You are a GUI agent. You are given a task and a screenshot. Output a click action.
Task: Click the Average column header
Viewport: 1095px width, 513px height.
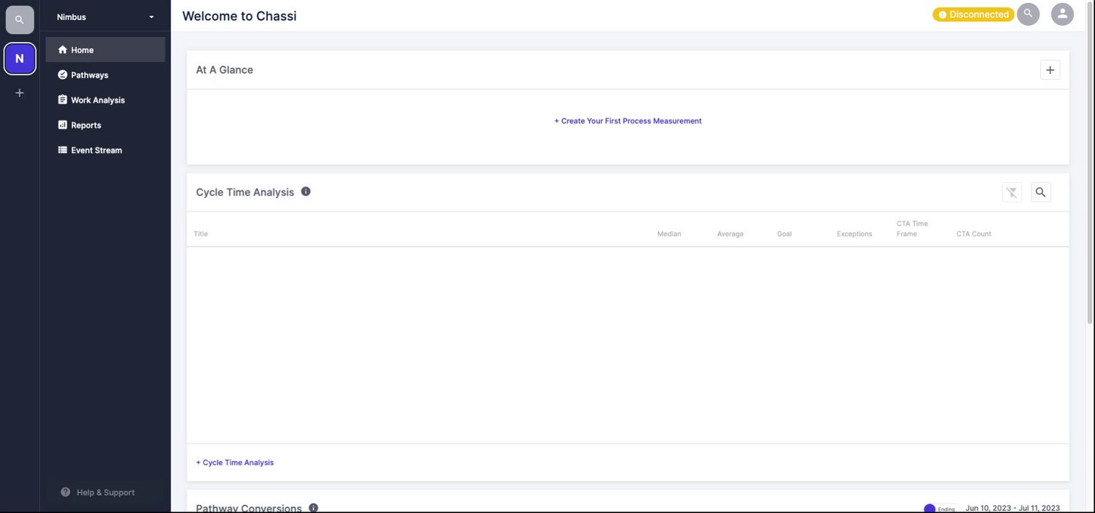coord(730,234)
